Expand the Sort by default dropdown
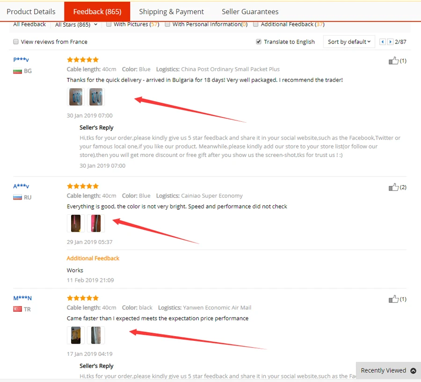 [349, 42]
